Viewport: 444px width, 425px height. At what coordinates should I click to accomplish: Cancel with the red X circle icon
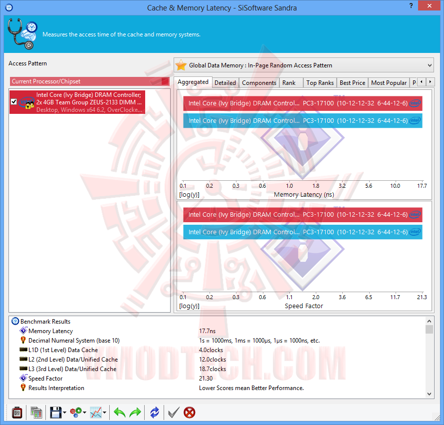click(190, 413)
